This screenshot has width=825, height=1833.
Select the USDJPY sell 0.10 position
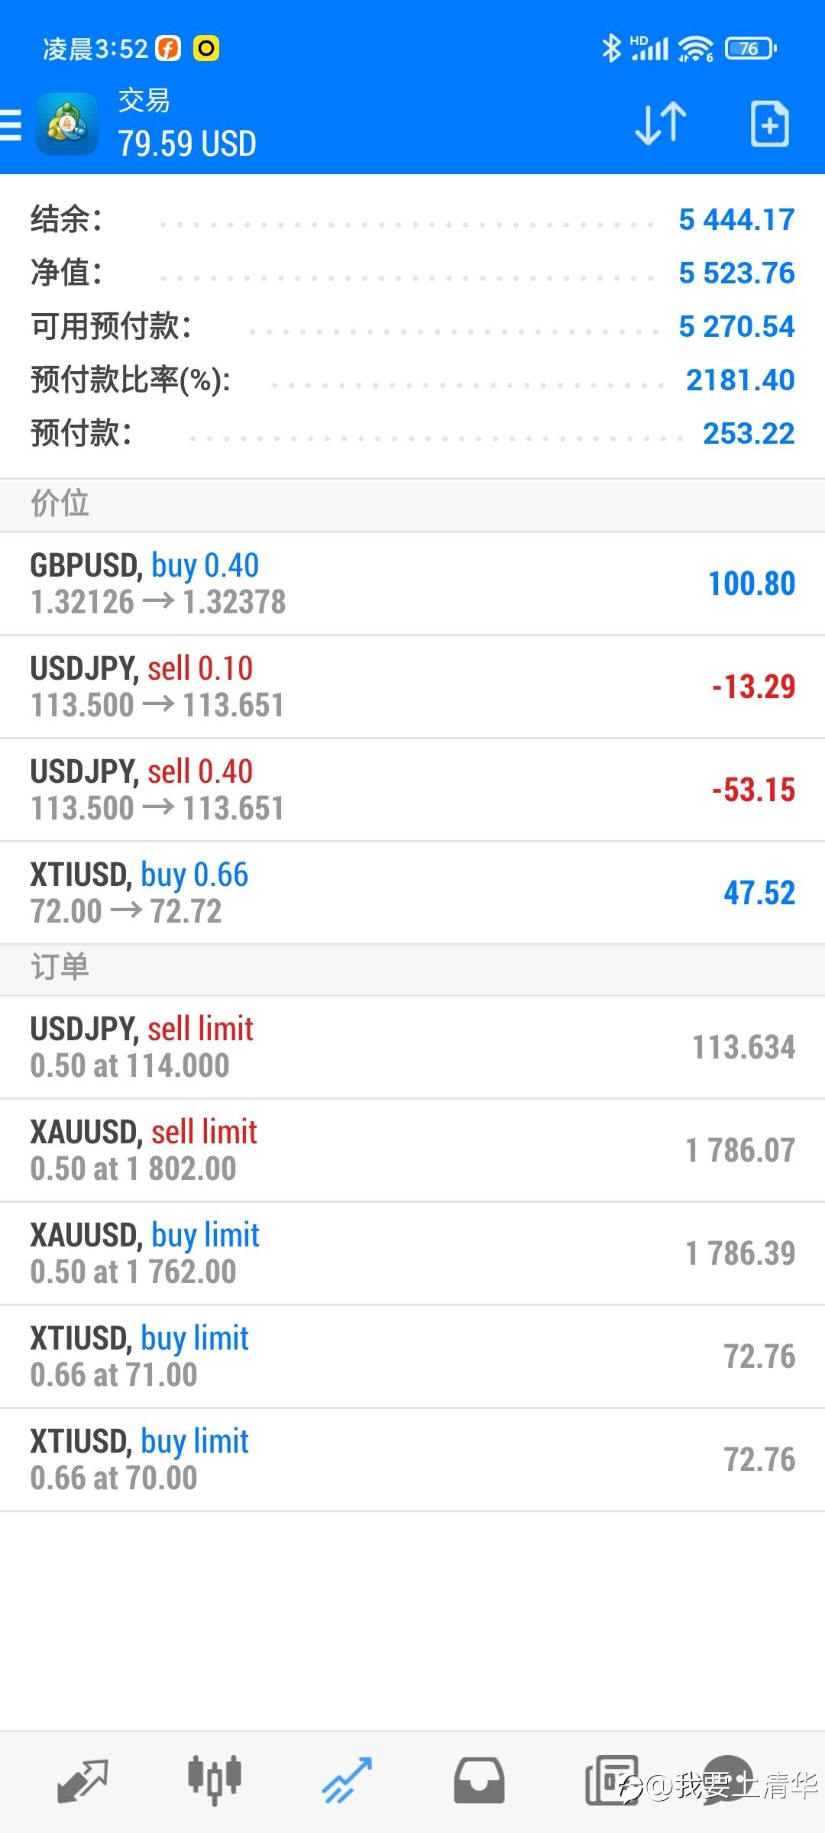click(412, 687)
